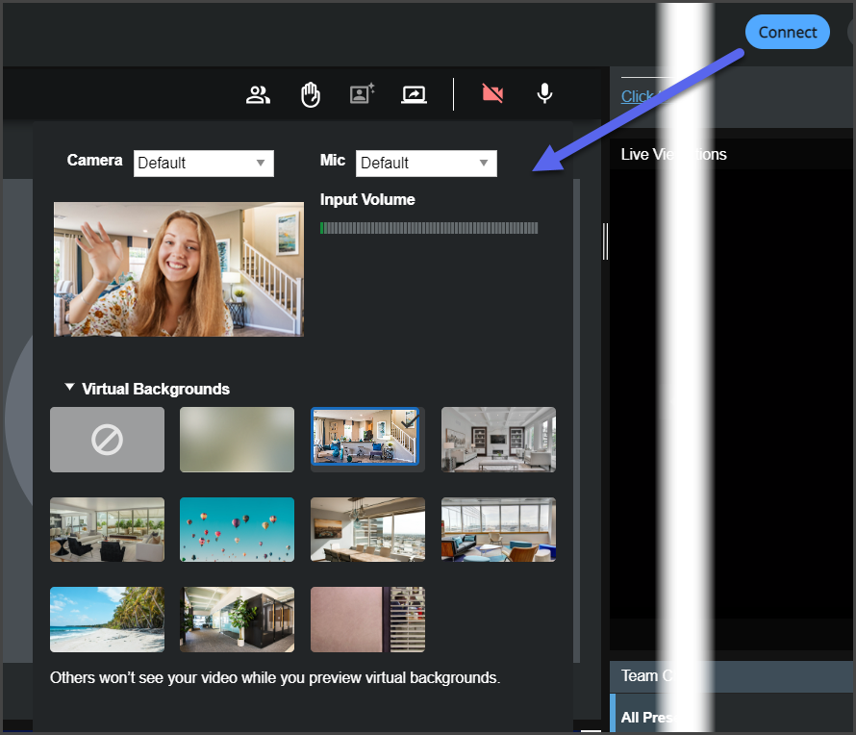Open the virtual background effects icon

(362, 94)
